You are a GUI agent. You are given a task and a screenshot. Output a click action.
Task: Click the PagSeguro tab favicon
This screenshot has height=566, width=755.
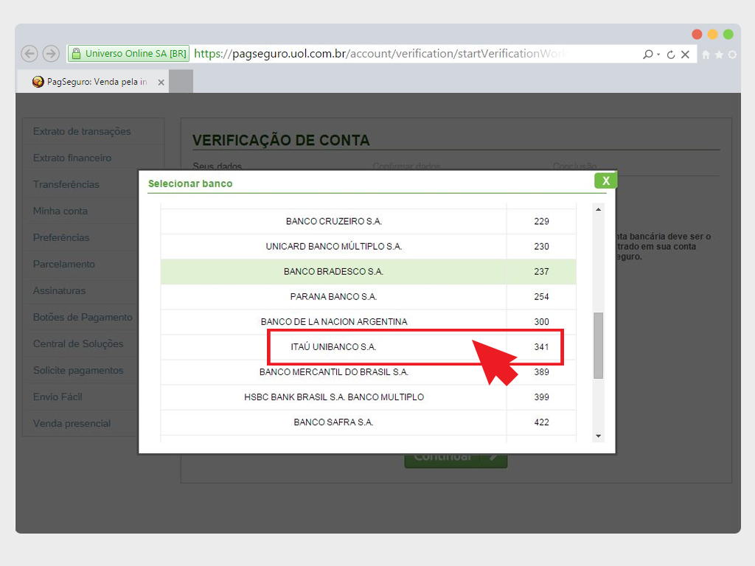click(x=38, y=82)
